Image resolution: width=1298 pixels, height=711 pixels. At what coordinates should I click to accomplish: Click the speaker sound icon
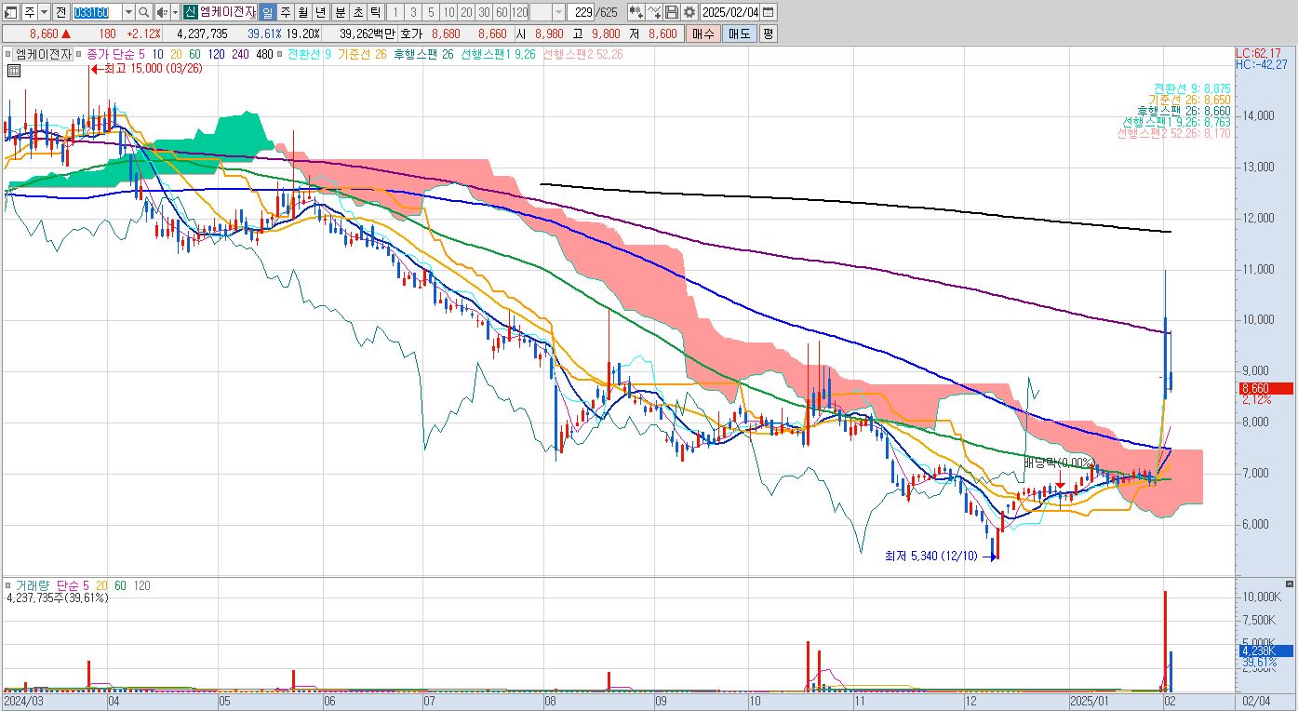click(x=161, y=12)
